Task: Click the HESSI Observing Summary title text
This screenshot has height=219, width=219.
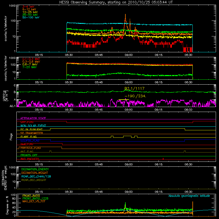Action: 116,2
